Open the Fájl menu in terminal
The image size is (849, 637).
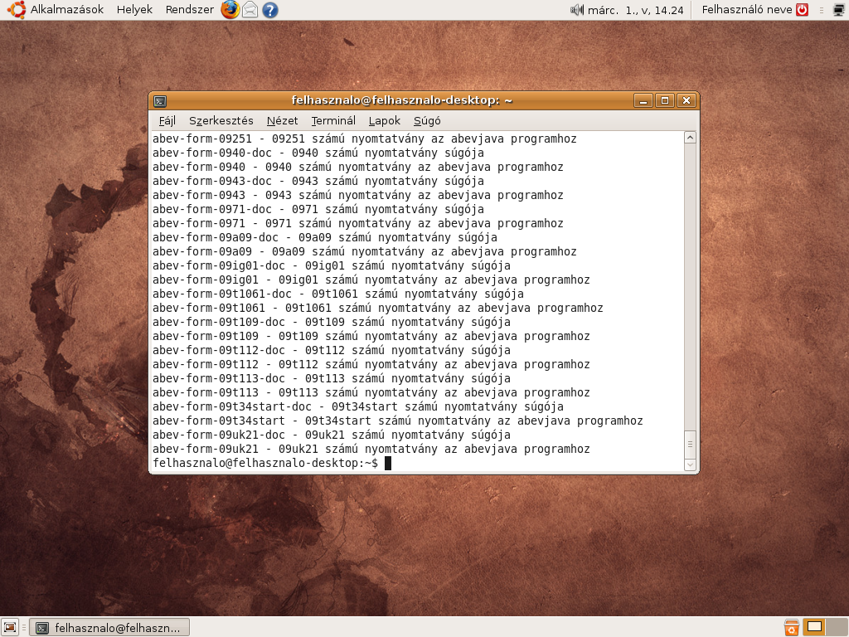pos(167,121)
